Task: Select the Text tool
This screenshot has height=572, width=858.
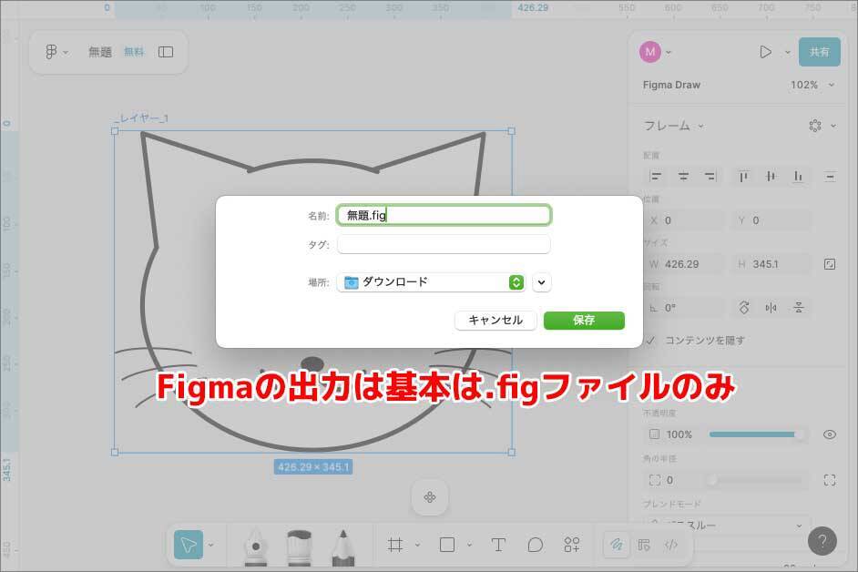Action: pos(498,545)
